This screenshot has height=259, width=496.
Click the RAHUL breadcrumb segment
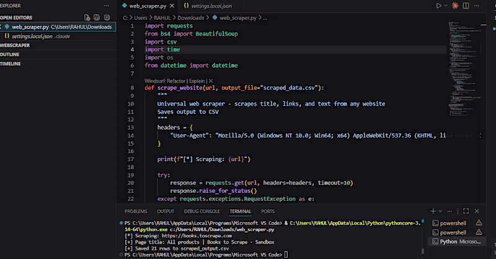(x=162, y=18)
